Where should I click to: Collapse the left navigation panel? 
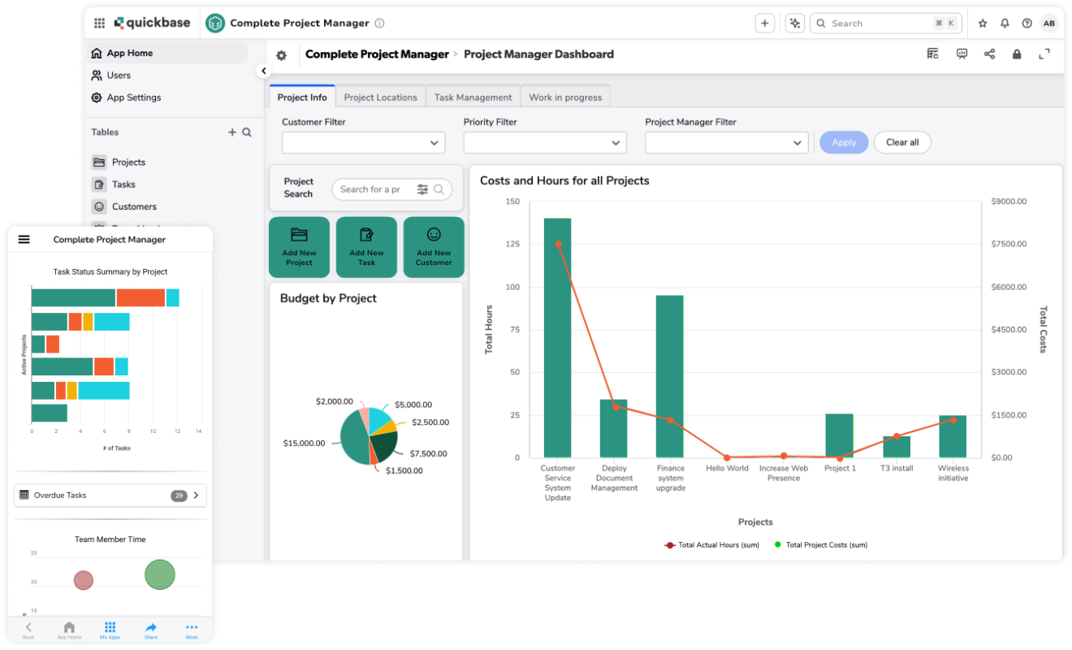(263, 71)
